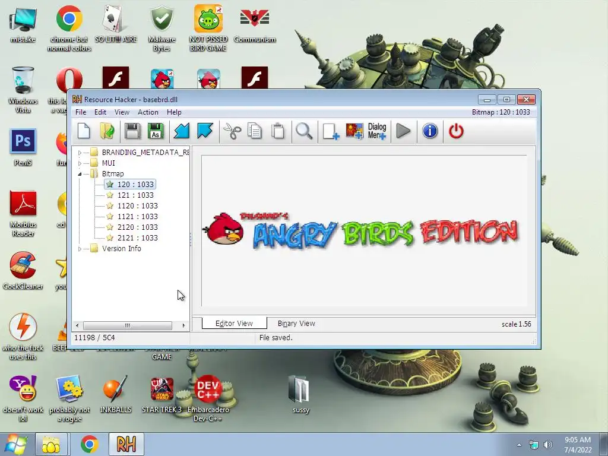Click the Resource Hacker taskbar button
This screenshot has width=608, height=456.
click(x=126, y=444)
